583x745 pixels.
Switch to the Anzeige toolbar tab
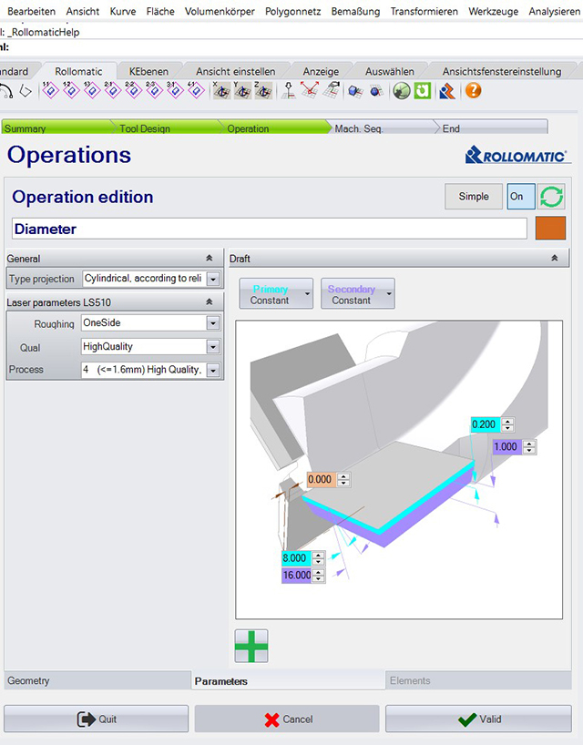321,71
